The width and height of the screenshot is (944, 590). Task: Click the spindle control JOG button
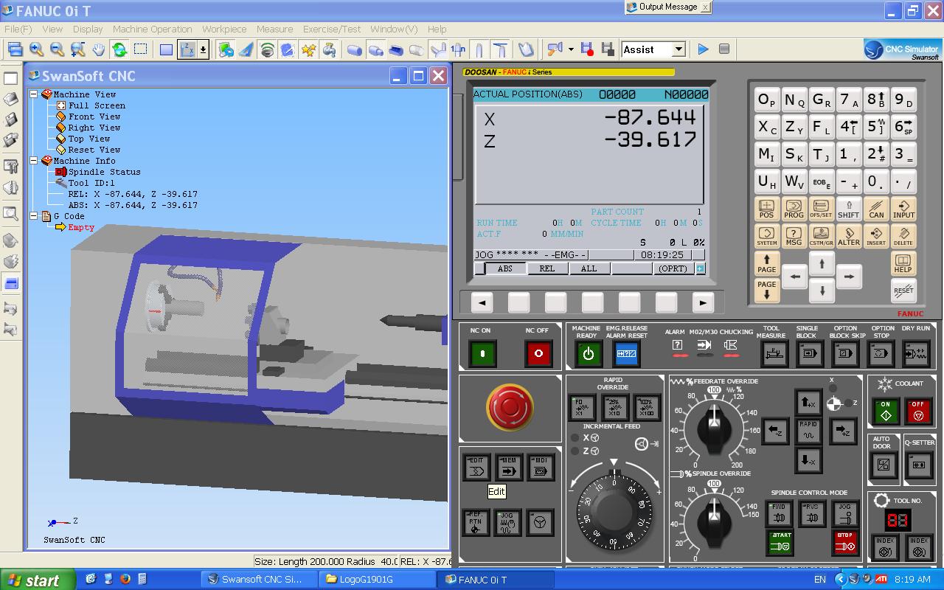point(845,514)
